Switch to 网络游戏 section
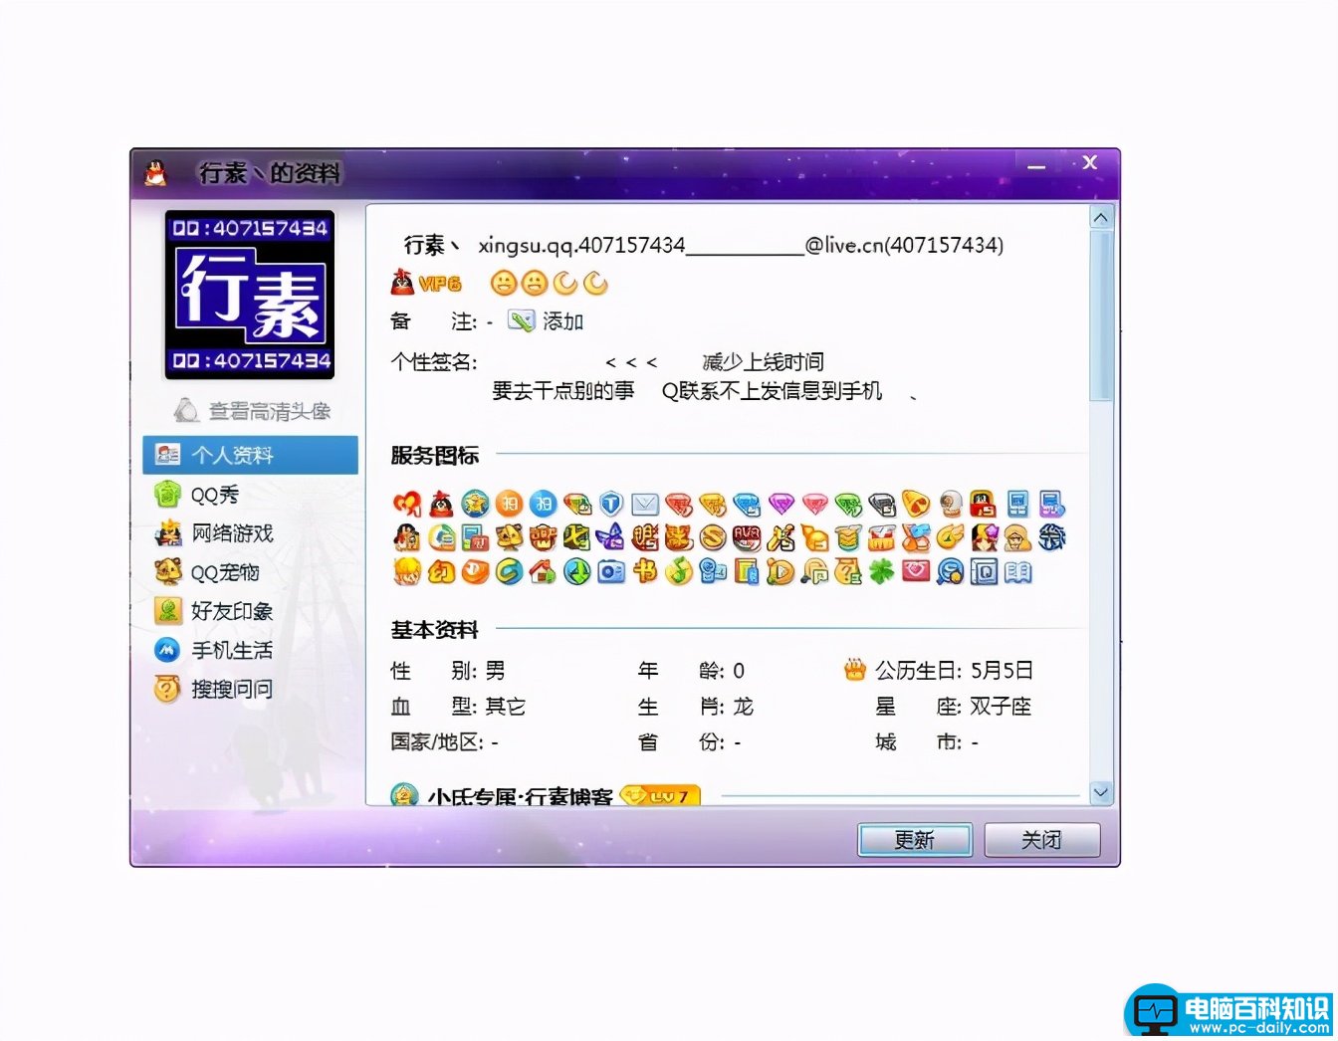1338x1041 pixels. pos(232,532)
